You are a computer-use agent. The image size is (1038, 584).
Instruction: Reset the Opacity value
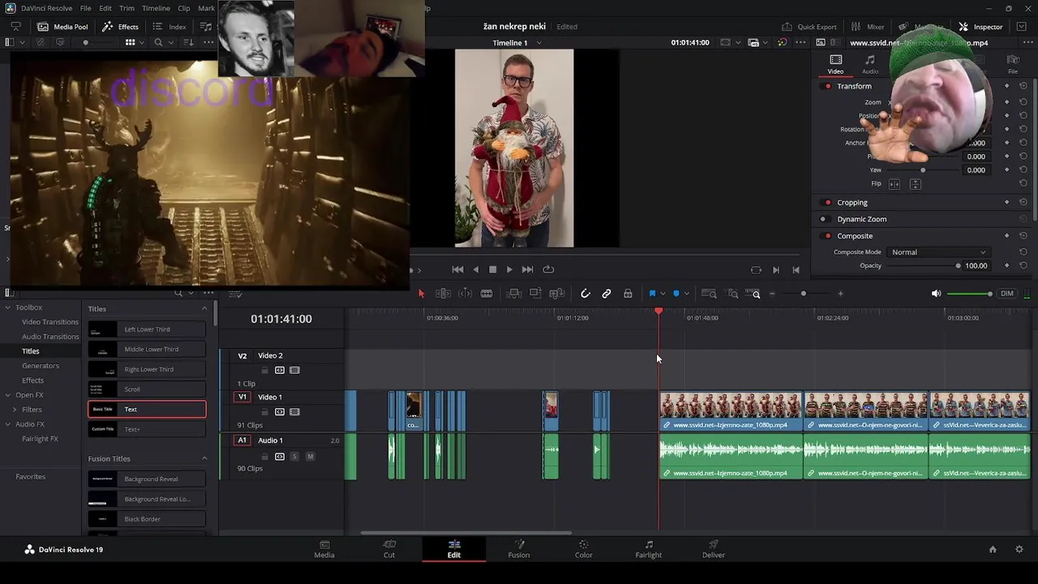tap(1023, 265)
